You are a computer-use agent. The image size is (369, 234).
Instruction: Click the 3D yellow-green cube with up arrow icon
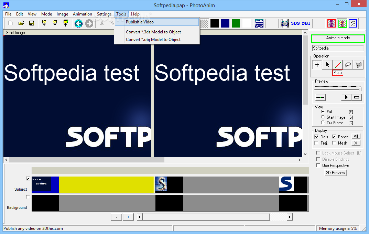pyautogui.click(x=66, y=23)
